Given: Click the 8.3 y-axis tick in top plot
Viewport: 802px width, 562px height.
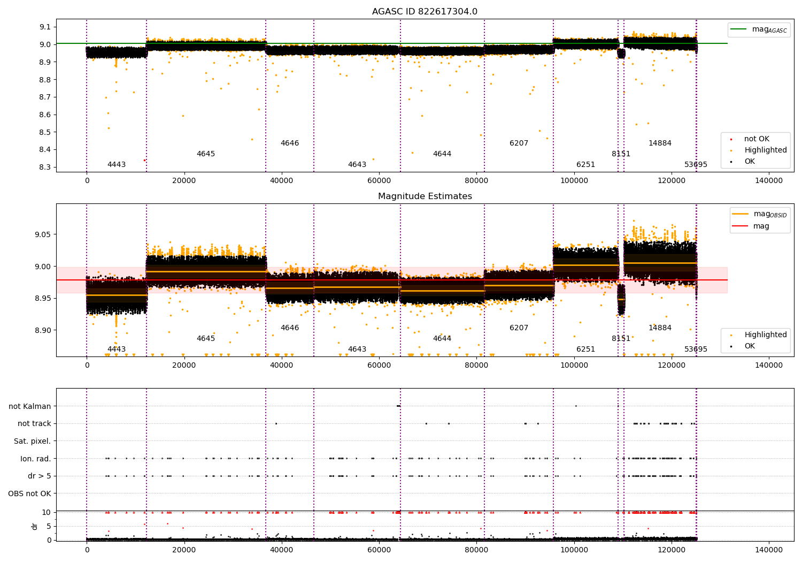Looking at the screenshot, I should [x=45, y=168].
